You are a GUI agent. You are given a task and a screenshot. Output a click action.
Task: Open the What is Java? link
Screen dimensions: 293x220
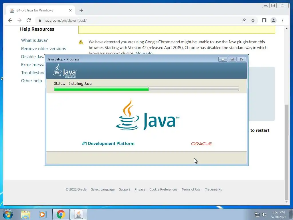point(34,40)
